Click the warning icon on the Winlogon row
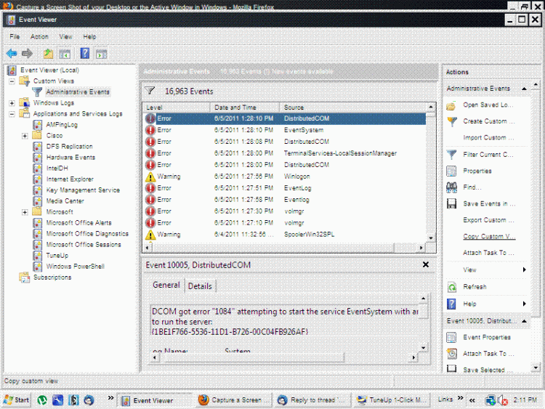 (150, 177)
